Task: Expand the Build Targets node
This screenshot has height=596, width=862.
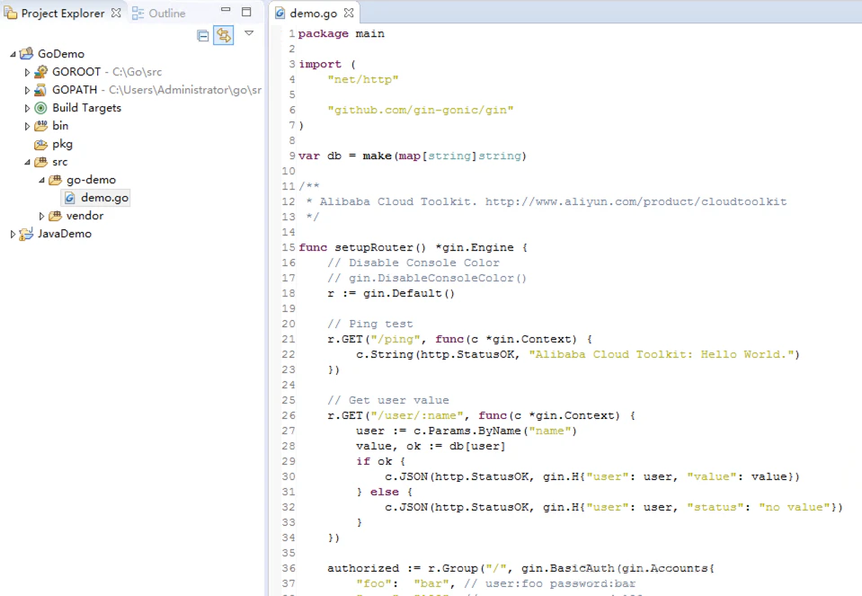Action: [x=27, y=108]
